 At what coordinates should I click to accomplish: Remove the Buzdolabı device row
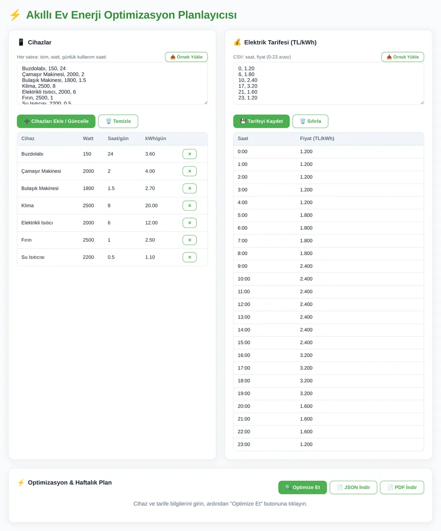tap(190, 154)
